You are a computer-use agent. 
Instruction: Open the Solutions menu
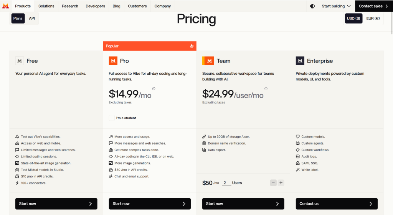[x=46, y=6]
